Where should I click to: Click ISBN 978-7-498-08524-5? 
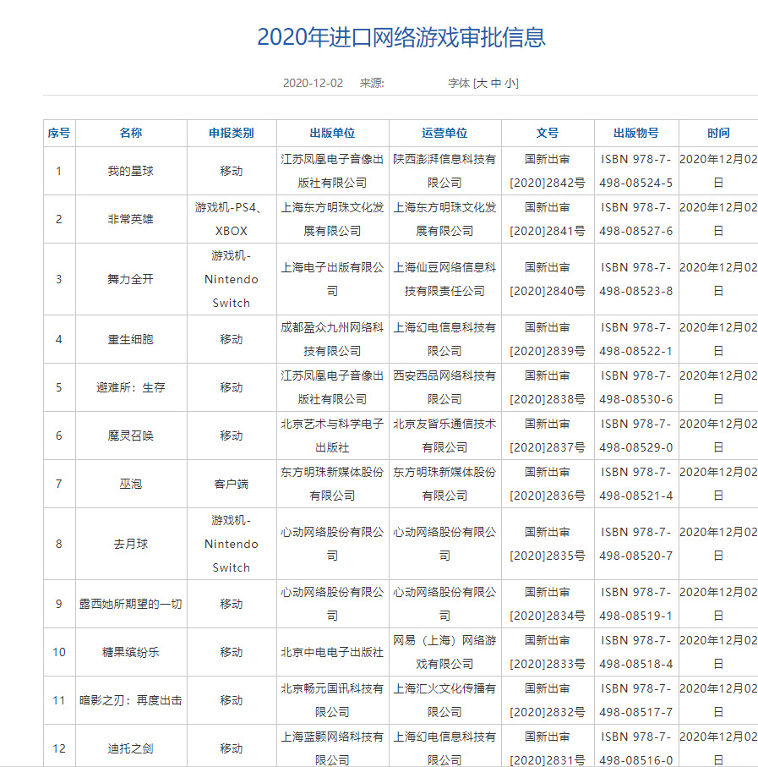(636, 171)
